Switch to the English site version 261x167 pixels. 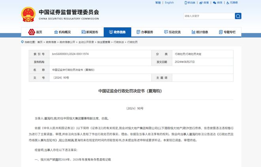(169, 3)
